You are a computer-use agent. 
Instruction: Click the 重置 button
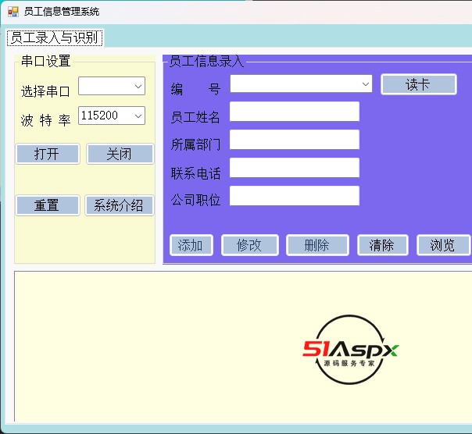48,205
